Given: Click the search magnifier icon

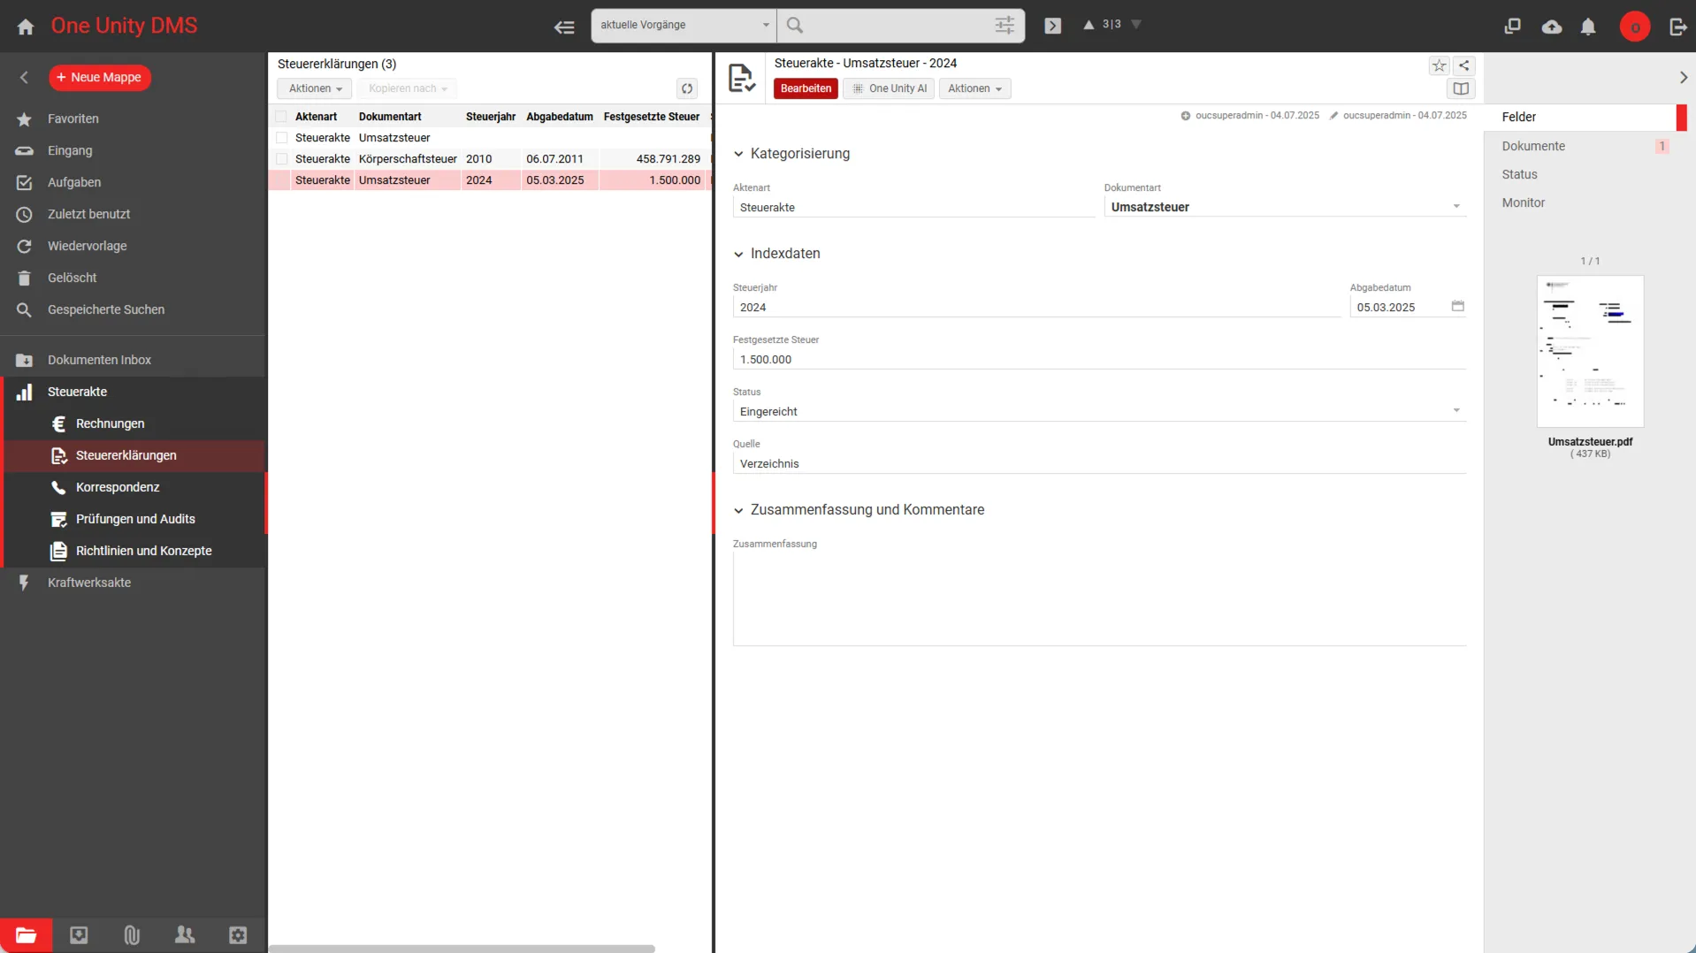Looking at the screenshot, I should coord(795,25).
